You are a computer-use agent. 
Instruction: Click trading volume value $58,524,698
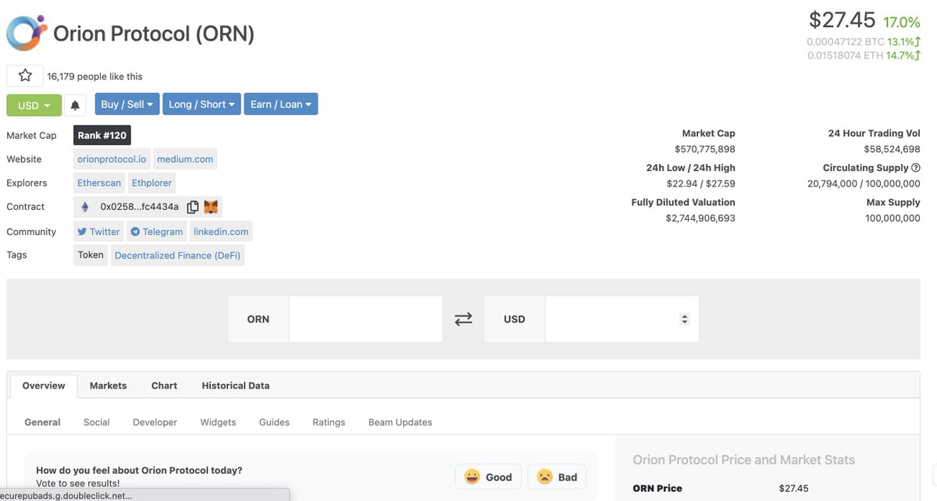pos(892,149)
